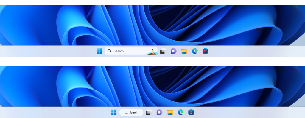
Task: Click the wide Search box in upper taskbar
Action: click(x=131, y=51)
